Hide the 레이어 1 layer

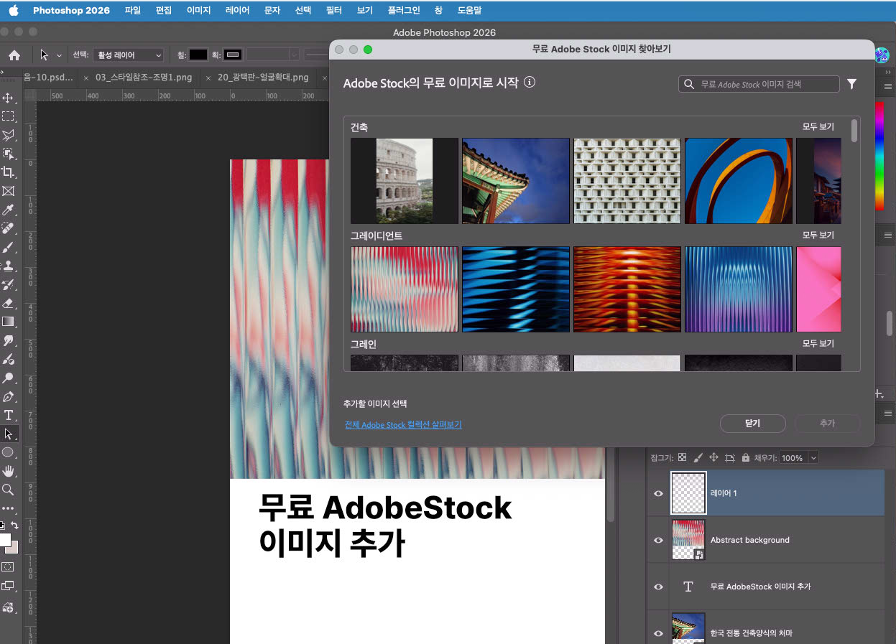click(x=658, y=493)
